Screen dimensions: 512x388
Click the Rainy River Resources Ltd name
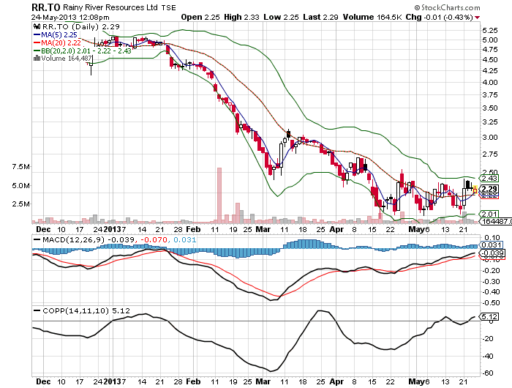pyautogui.click(x=110, y=7)
